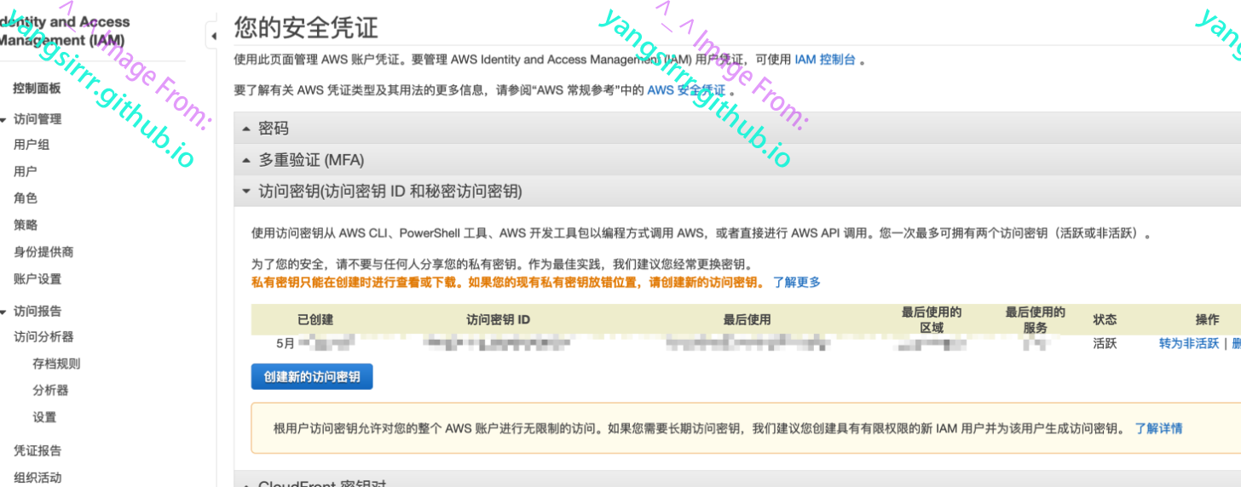
Task: Open 设置 under 访问分析器
Action: point(44,417)
